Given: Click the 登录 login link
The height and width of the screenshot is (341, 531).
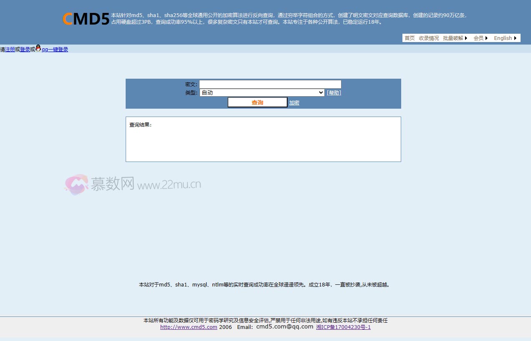Looking at the screenshot, I should click(x=24, y=49).
